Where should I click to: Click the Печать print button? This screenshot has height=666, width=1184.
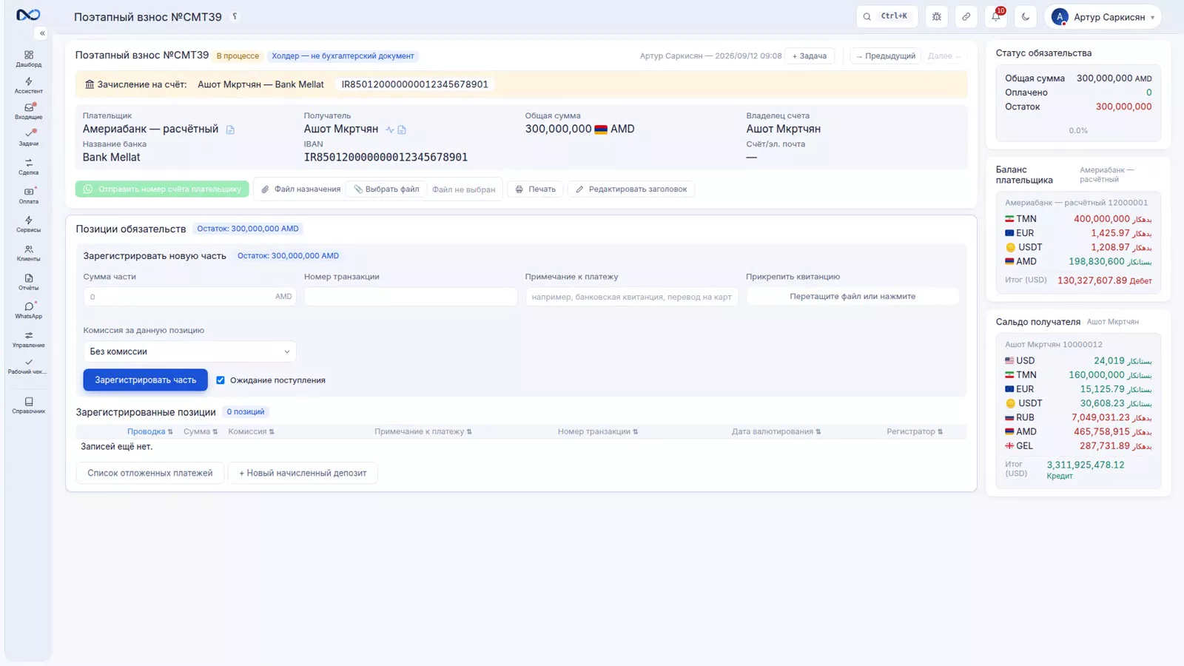[536, 189]
